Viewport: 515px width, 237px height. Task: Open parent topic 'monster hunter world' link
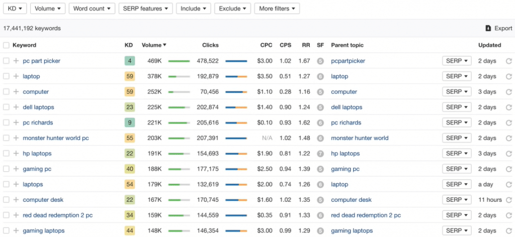point(360,138)
